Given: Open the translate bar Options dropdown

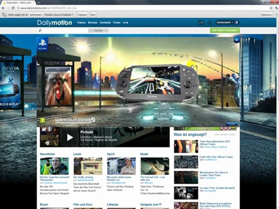Looking at the screenshot, I should (267, 15).
